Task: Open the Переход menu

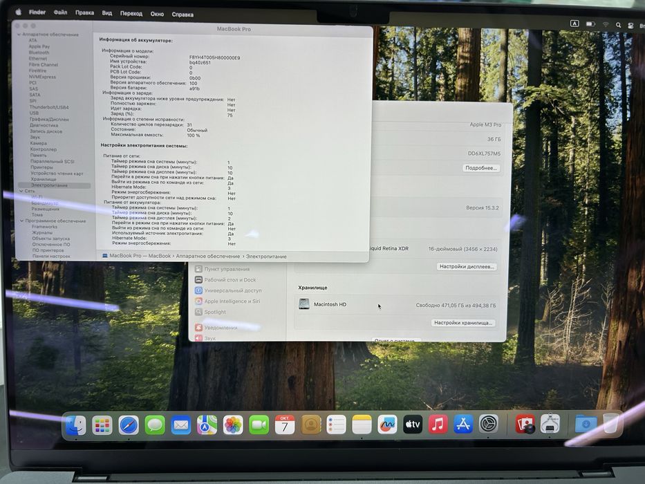Action: pos(131,14)
